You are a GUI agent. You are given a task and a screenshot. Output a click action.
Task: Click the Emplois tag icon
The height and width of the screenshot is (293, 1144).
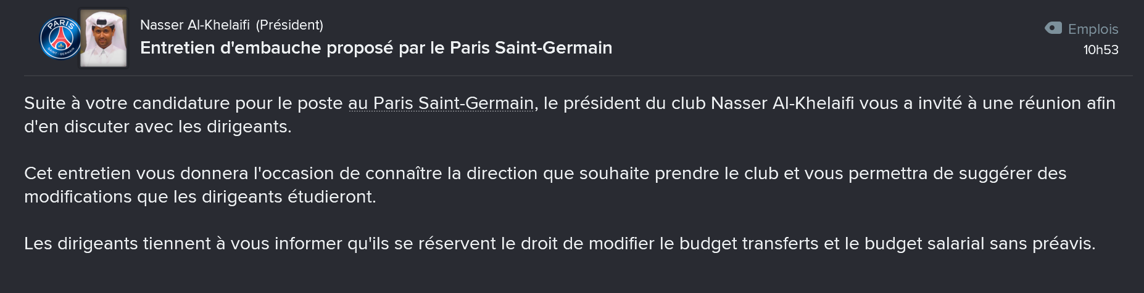1053,28
